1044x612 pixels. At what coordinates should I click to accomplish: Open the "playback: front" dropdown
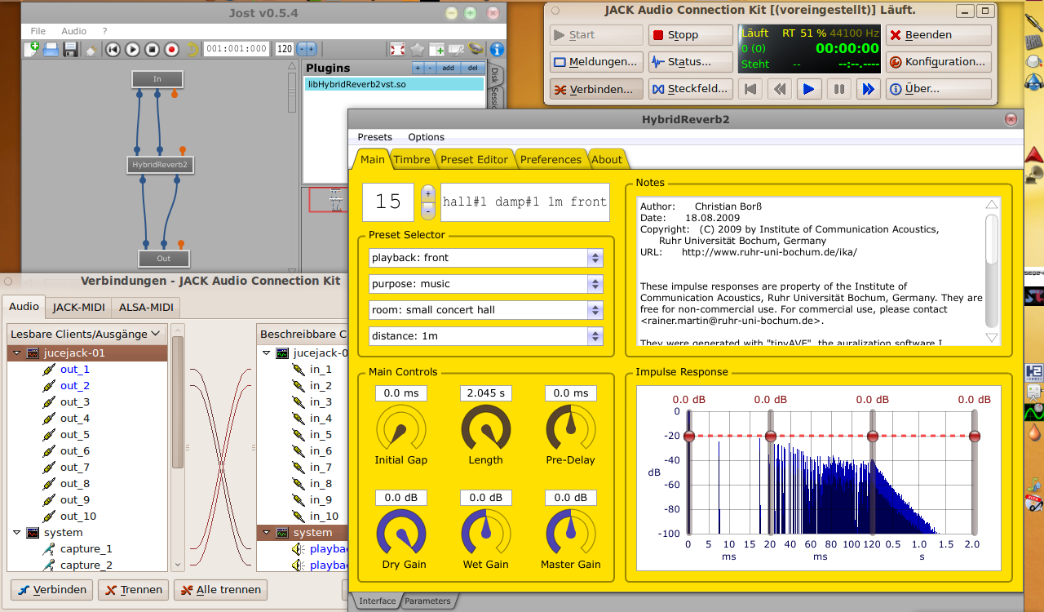pos(485,258)
